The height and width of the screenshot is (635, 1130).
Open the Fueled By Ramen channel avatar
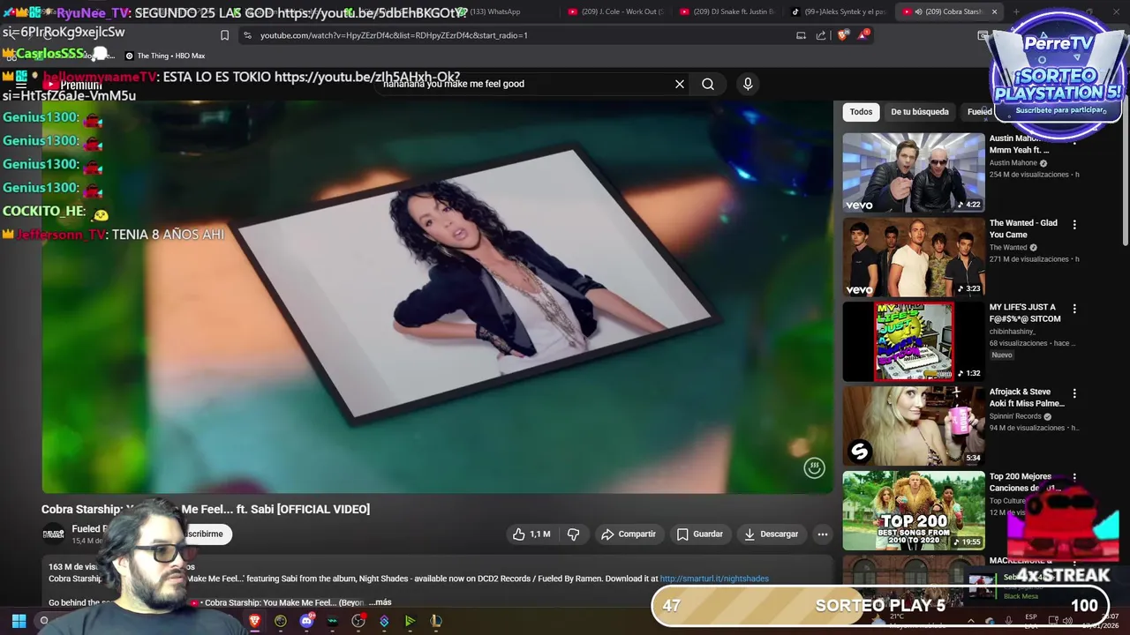click(54, 534)
